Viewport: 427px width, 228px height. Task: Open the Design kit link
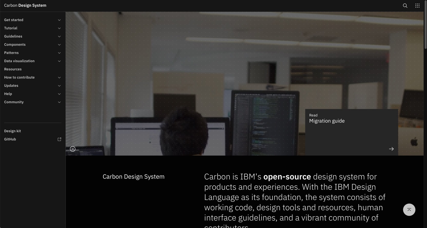[13, 131]
